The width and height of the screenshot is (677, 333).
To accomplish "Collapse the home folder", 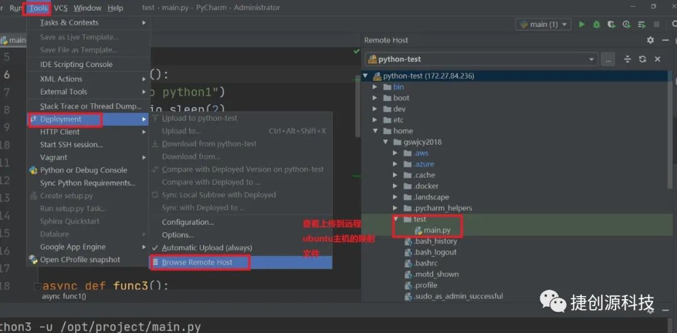I will point(375,131).
